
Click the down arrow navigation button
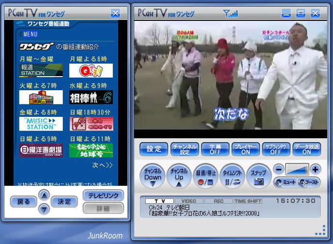pyautogui.click(x=44, y=209)
